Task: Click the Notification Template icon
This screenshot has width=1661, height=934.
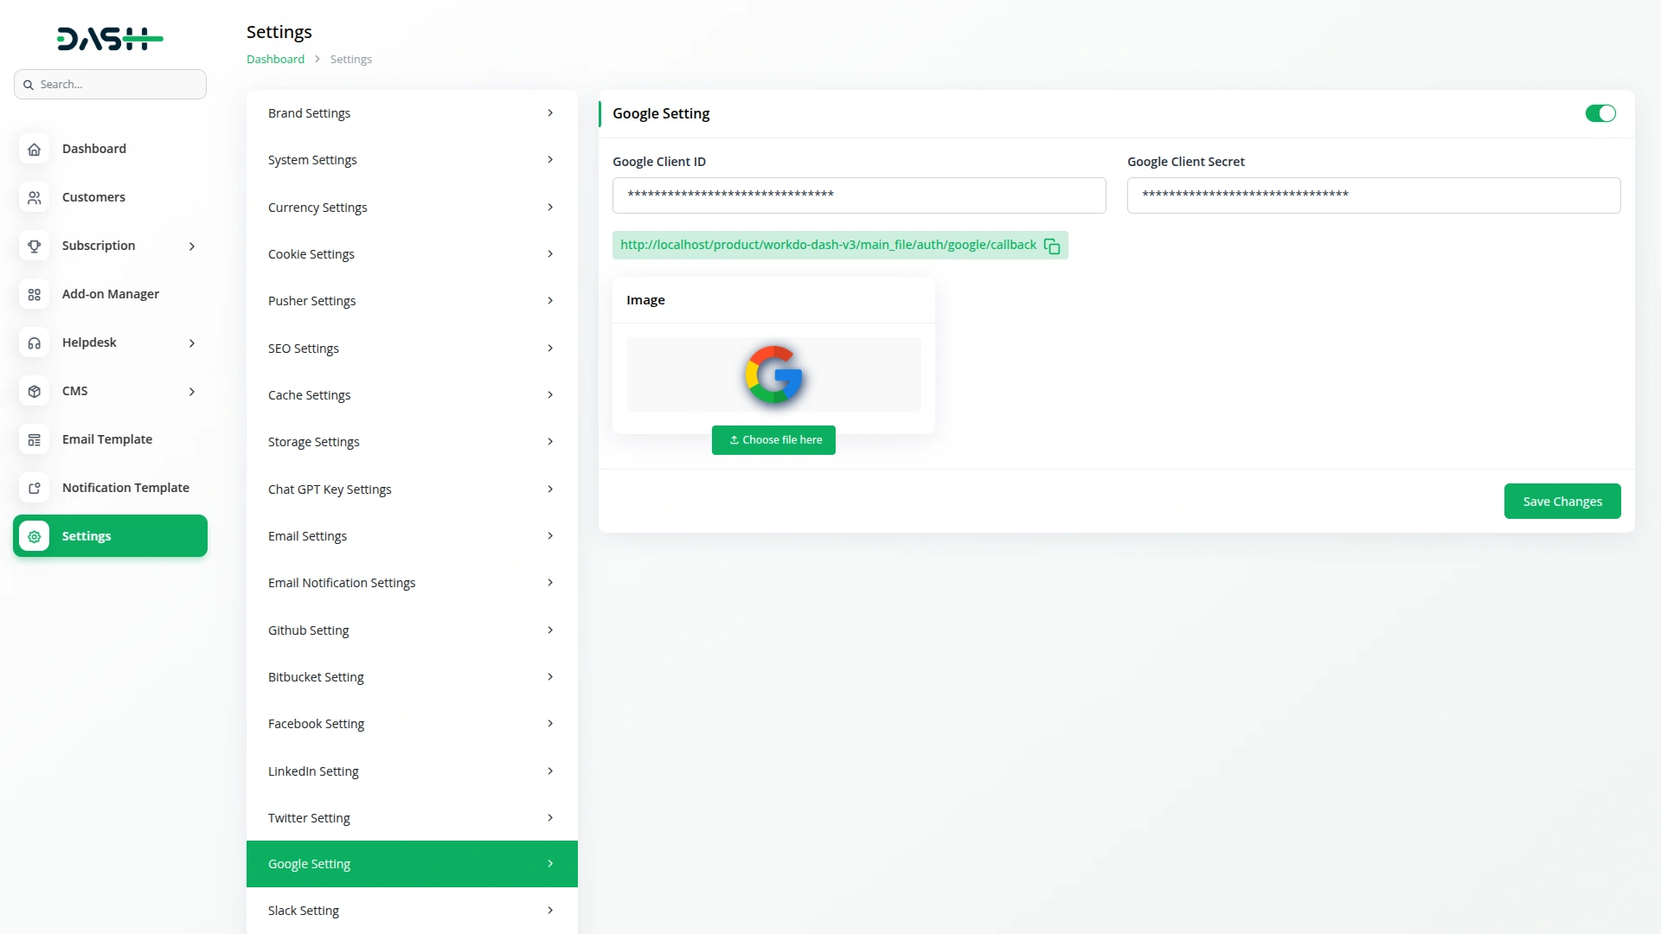Action: pyautogui.click(x=34, y=488)
